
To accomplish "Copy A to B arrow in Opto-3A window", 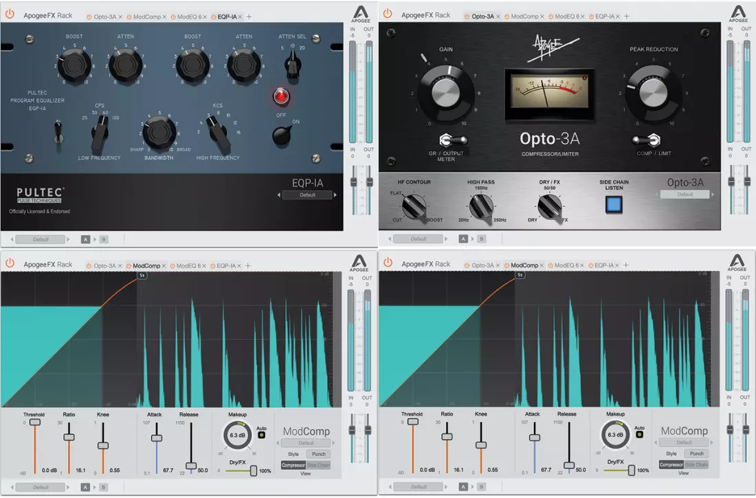I will [x=473, y=239].
